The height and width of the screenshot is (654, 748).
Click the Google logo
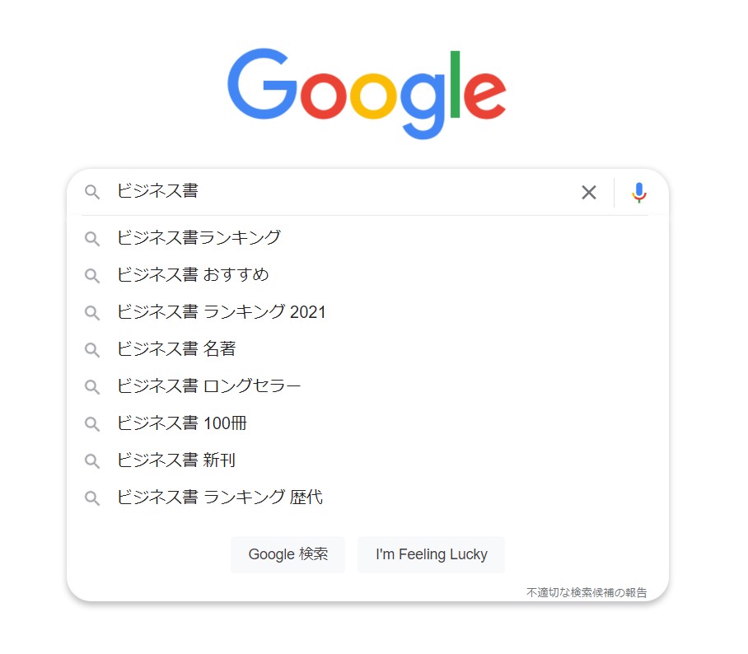367,93
